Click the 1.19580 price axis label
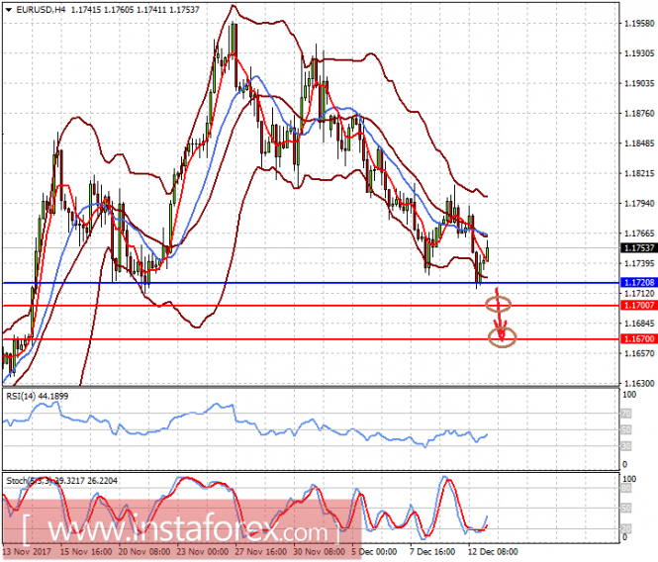This screenshot has height=562, width=658. (x=636, y=24)
